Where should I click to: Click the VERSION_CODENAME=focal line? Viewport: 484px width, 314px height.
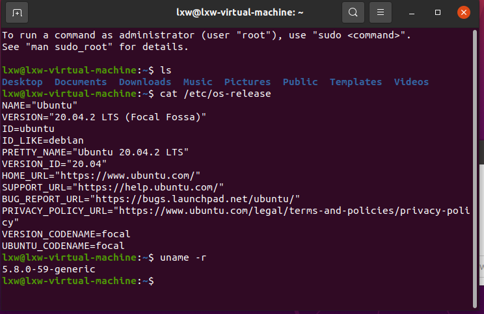(x=66, y=235)
